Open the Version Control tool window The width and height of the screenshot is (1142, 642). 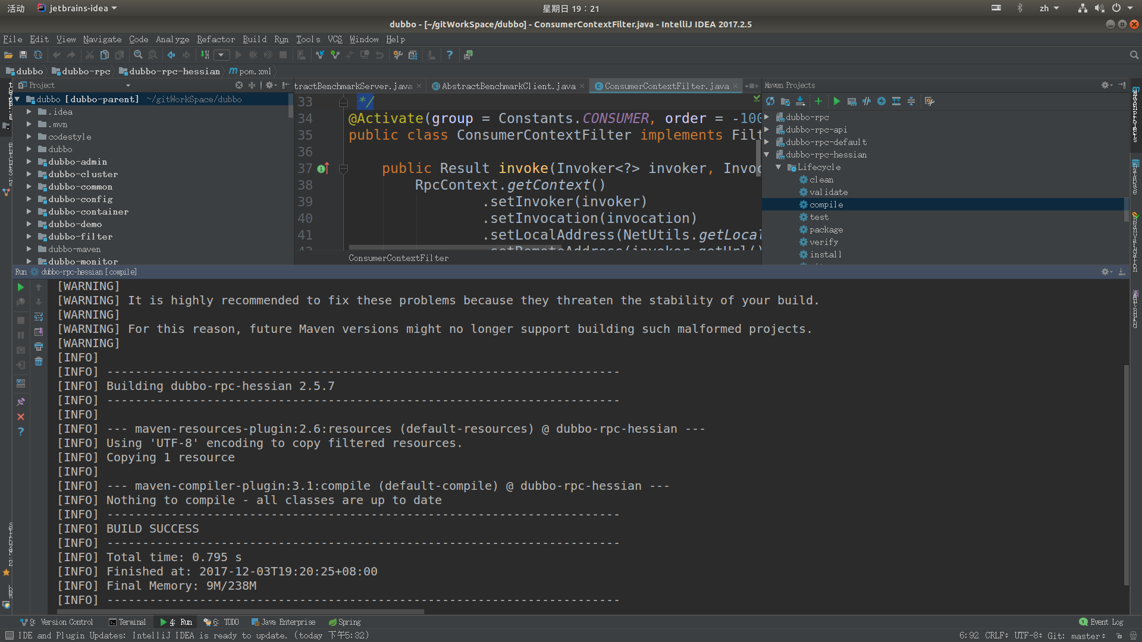coord(57,622)
